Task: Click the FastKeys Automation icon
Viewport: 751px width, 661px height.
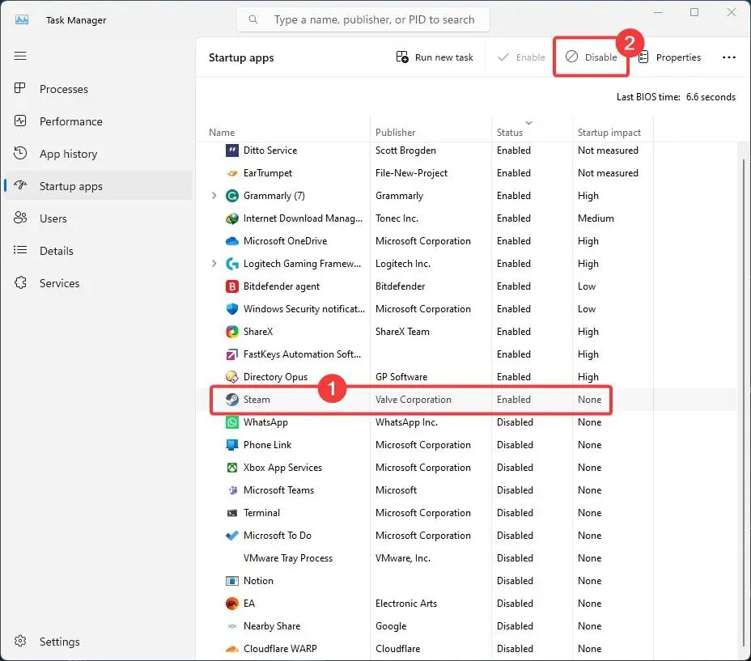Action: [x=231, y=354]
